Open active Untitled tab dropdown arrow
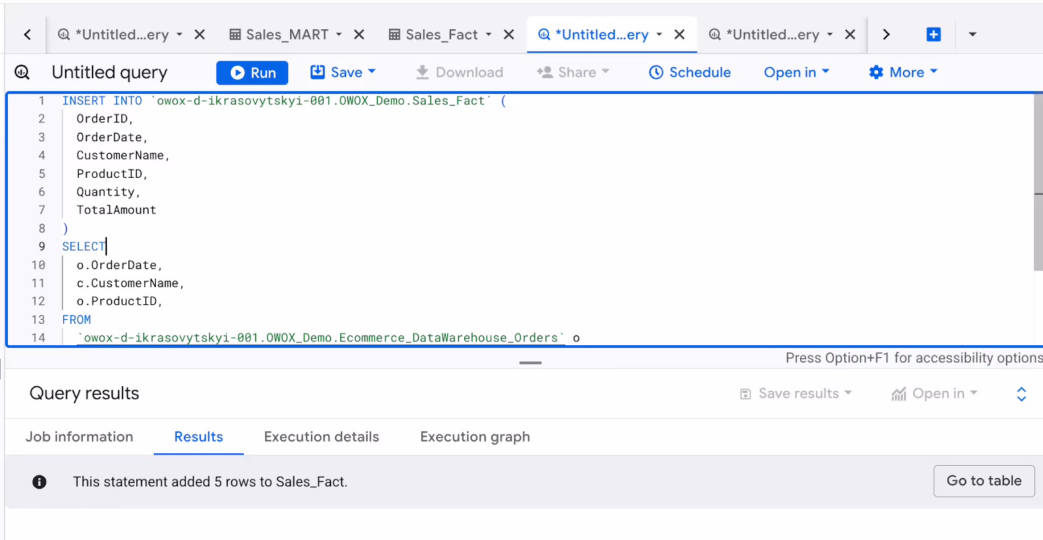 click(659, 35)
